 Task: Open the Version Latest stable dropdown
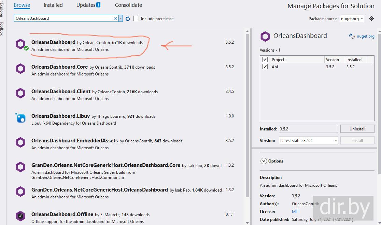click(x=308, y=141)
